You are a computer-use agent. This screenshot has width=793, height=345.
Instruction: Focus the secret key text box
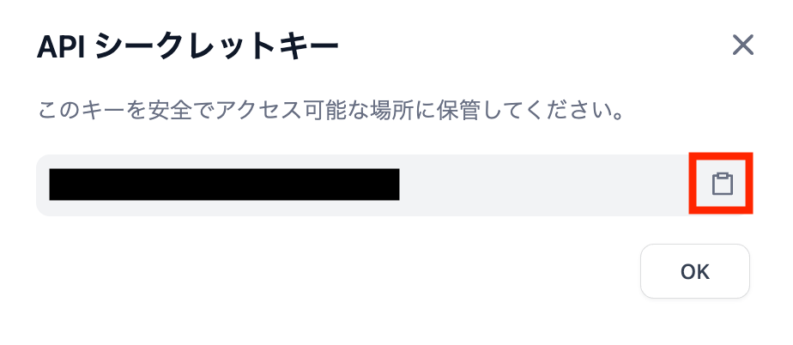click(395, 185)
